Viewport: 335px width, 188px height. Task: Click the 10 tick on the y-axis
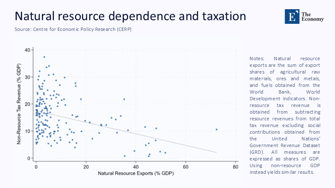tap(28, 131)
